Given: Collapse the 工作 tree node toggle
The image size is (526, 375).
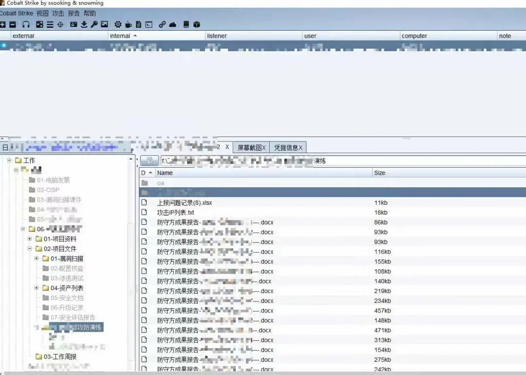Looking at the screenshot, I should (x=9, y=160).
